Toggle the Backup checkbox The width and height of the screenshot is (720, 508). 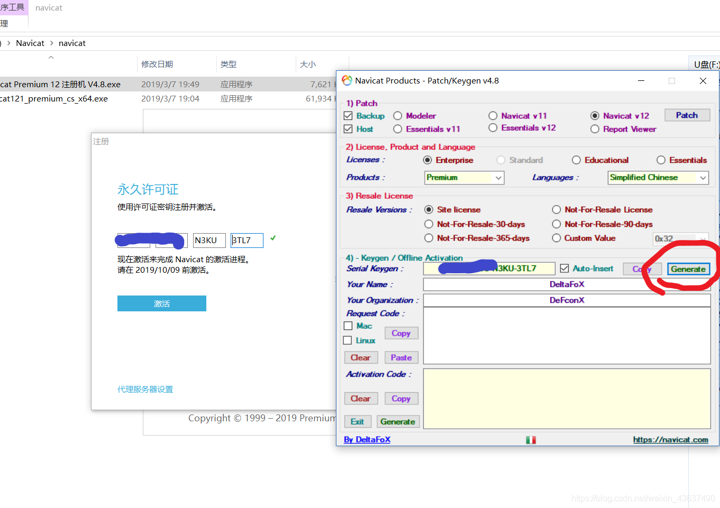tap(348, 116)
